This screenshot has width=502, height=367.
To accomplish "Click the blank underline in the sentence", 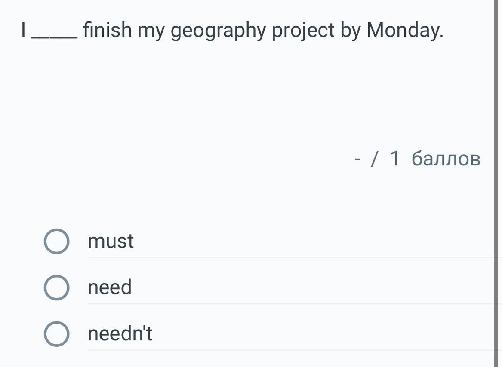I will (55, 38).
